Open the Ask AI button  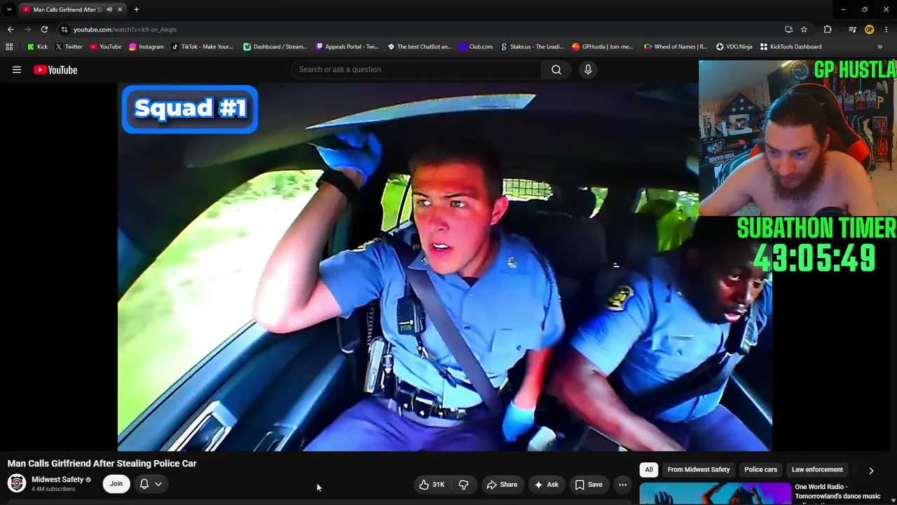pyautogui.click(x=547, y=485)
